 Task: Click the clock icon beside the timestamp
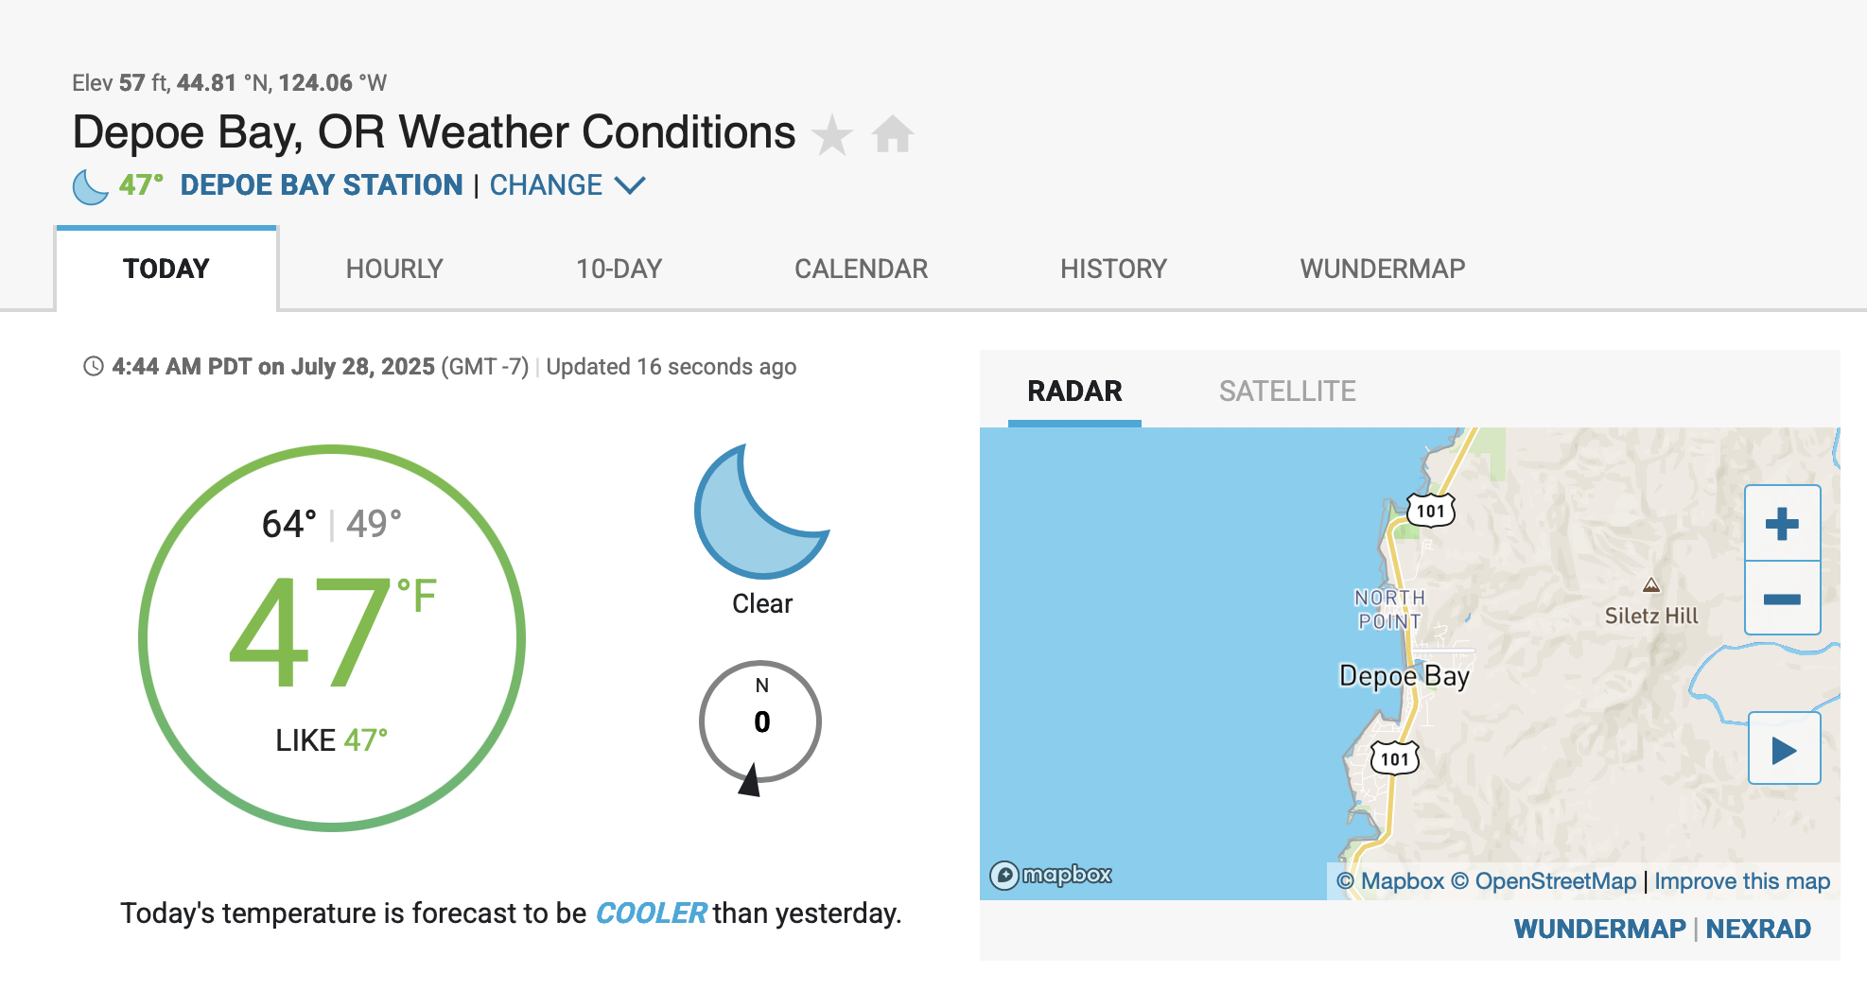click(x=92, y=367)
